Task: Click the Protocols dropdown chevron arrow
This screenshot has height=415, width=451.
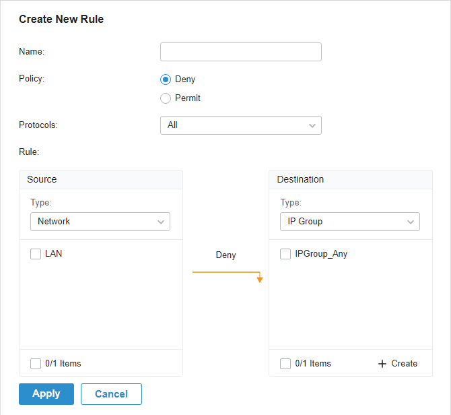Action: tap(312, 125)
